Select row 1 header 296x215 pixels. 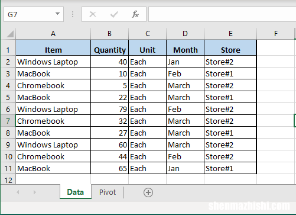8,47
